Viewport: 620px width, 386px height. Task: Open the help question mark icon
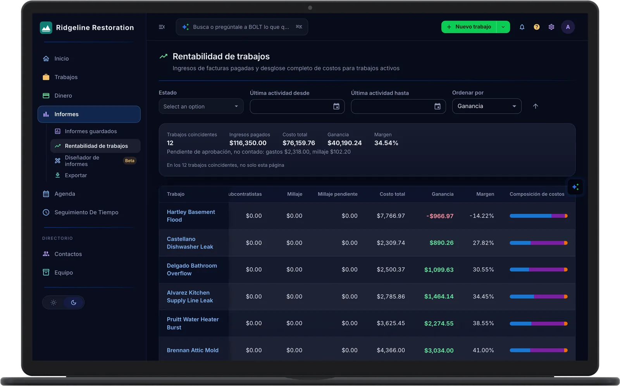(x=537, y=27)
